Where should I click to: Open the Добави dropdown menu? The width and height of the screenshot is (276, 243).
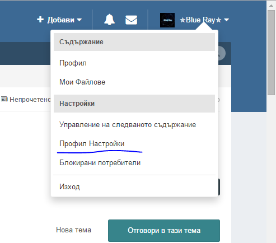[x=59, y=20]
